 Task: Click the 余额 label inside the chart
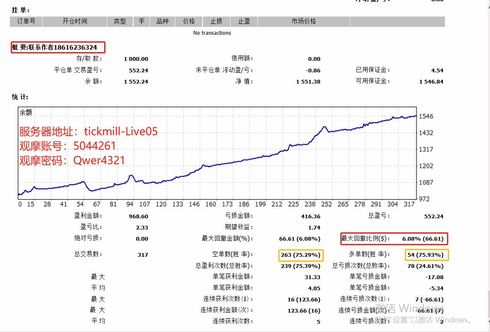click(26, 112)
